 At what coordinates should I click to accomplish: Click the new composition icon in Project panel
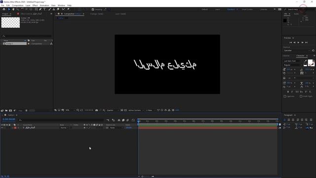point(10,111)
